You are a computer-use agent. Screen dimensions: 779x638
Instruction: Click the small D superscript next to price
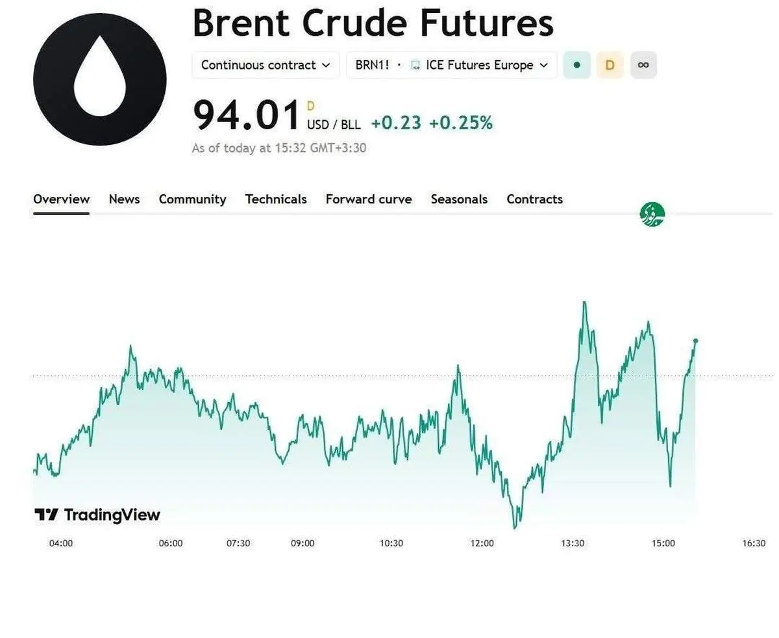[310, 106]
